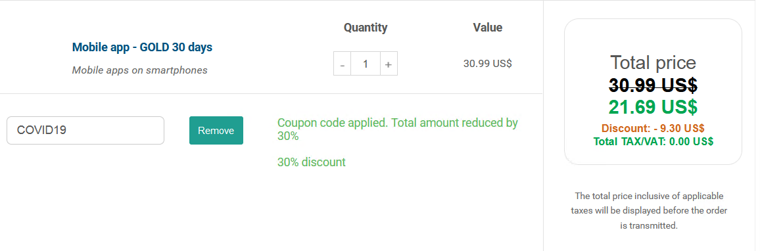Viewport: 760px width, 251px height.
Task: Click the 'Total TAX/VAT: 0.00 US$' line
Action: click(653, 141)
